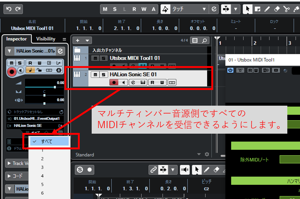Select the Erase tool in top toolbar
Image resolution: width=300 pixels, height=199 pixels.
[277, 9]
